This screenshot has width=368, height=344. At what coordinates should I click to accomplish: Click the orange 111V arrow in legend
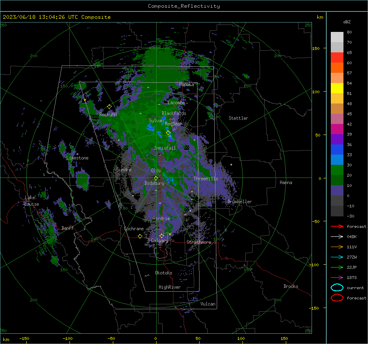(x=337, y=247)
